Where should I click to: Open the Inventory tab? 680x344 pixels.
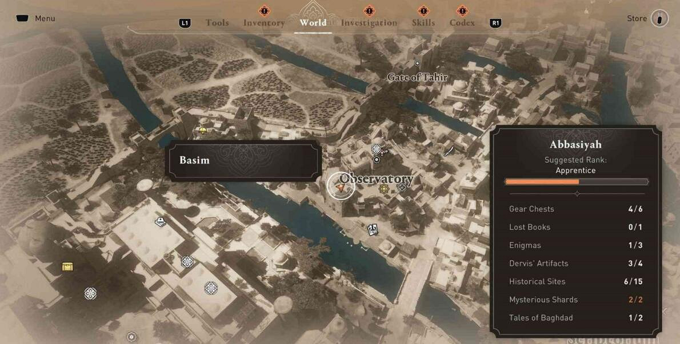click(263, 22)
